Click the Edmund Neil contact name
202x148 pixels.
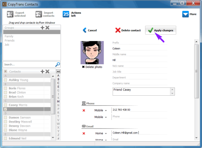(x=18, y=138)
